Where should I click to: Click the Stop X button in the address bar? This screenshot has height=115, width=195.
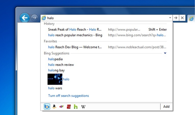tap(182, 18)
